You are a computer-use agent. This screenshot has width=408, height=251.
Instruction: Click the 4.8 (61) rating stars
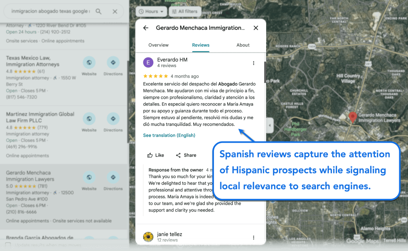click(x=25, y=71)
